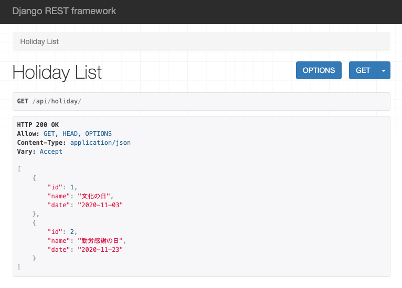Click the Allow header line
Screen dimensions: 402x288
[x=64, y=134]
